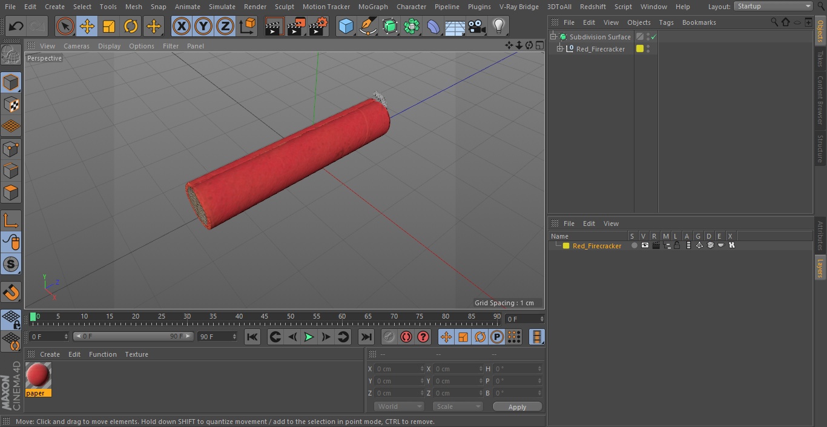Click the Undo arrow in the toolbar
The image size is (827, 427).
point(16,26)
